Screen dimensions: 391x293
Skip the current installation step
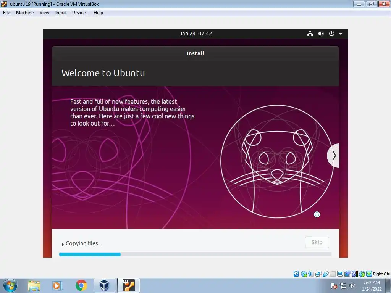click(x=317, y=242)
